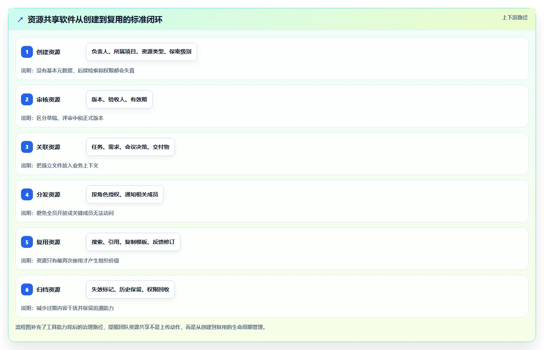The image size is (544, 350).
Task: Click the 搜索、引用、复制模板、反馈修订 chip
Action: (x=133, y=242)
